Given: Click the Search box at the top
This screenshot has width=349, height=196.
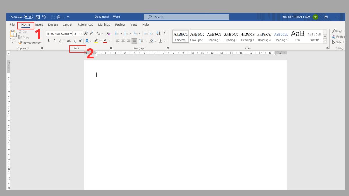Looking at the screenshot, I should click(186, 17).
